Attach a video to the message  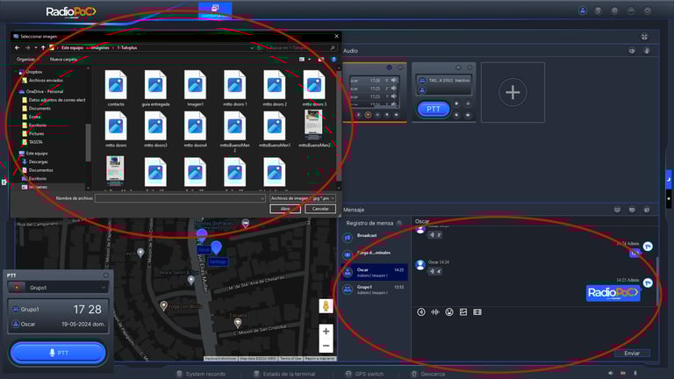point(477,312)
